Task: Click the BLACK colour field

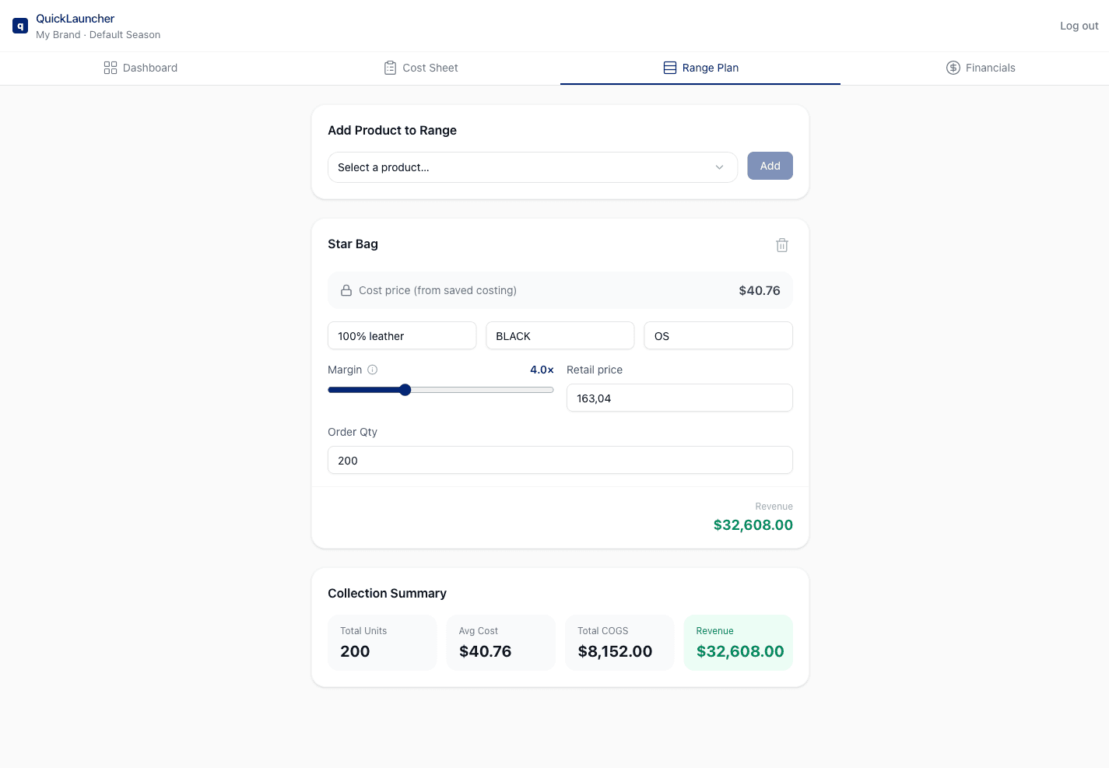Action: (560, 335)
